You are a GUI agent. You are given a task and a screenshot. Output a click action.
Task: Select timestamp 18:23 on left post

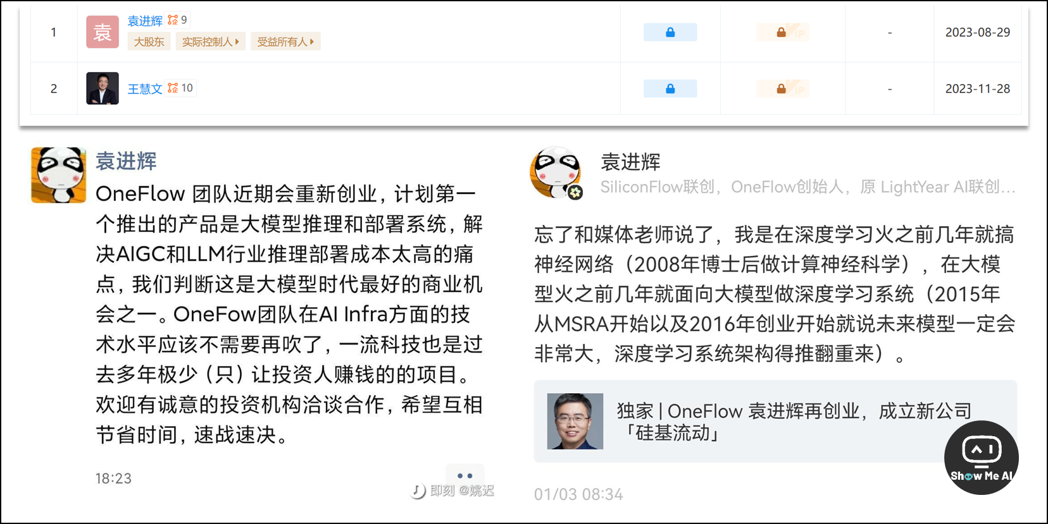click(x=113, y=478)
